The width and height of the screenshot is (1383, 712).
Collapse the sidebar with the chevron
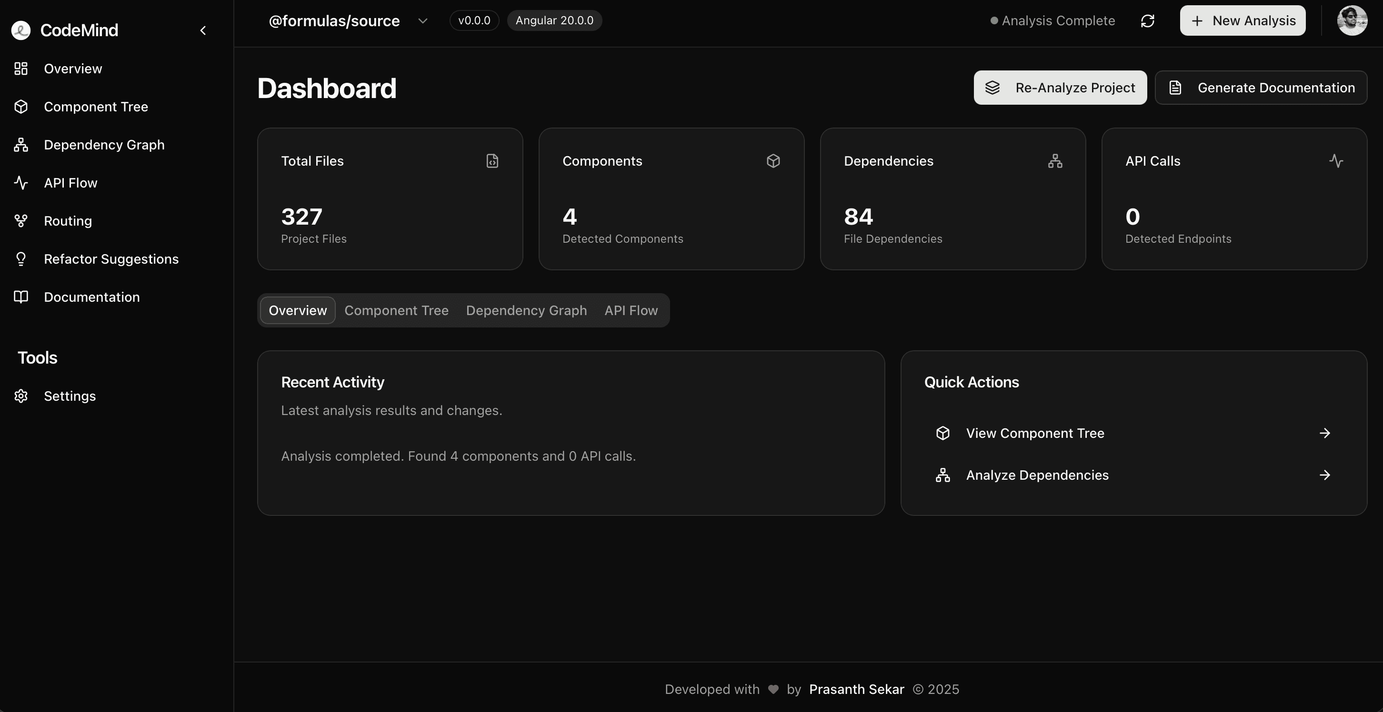coord(203,30)
